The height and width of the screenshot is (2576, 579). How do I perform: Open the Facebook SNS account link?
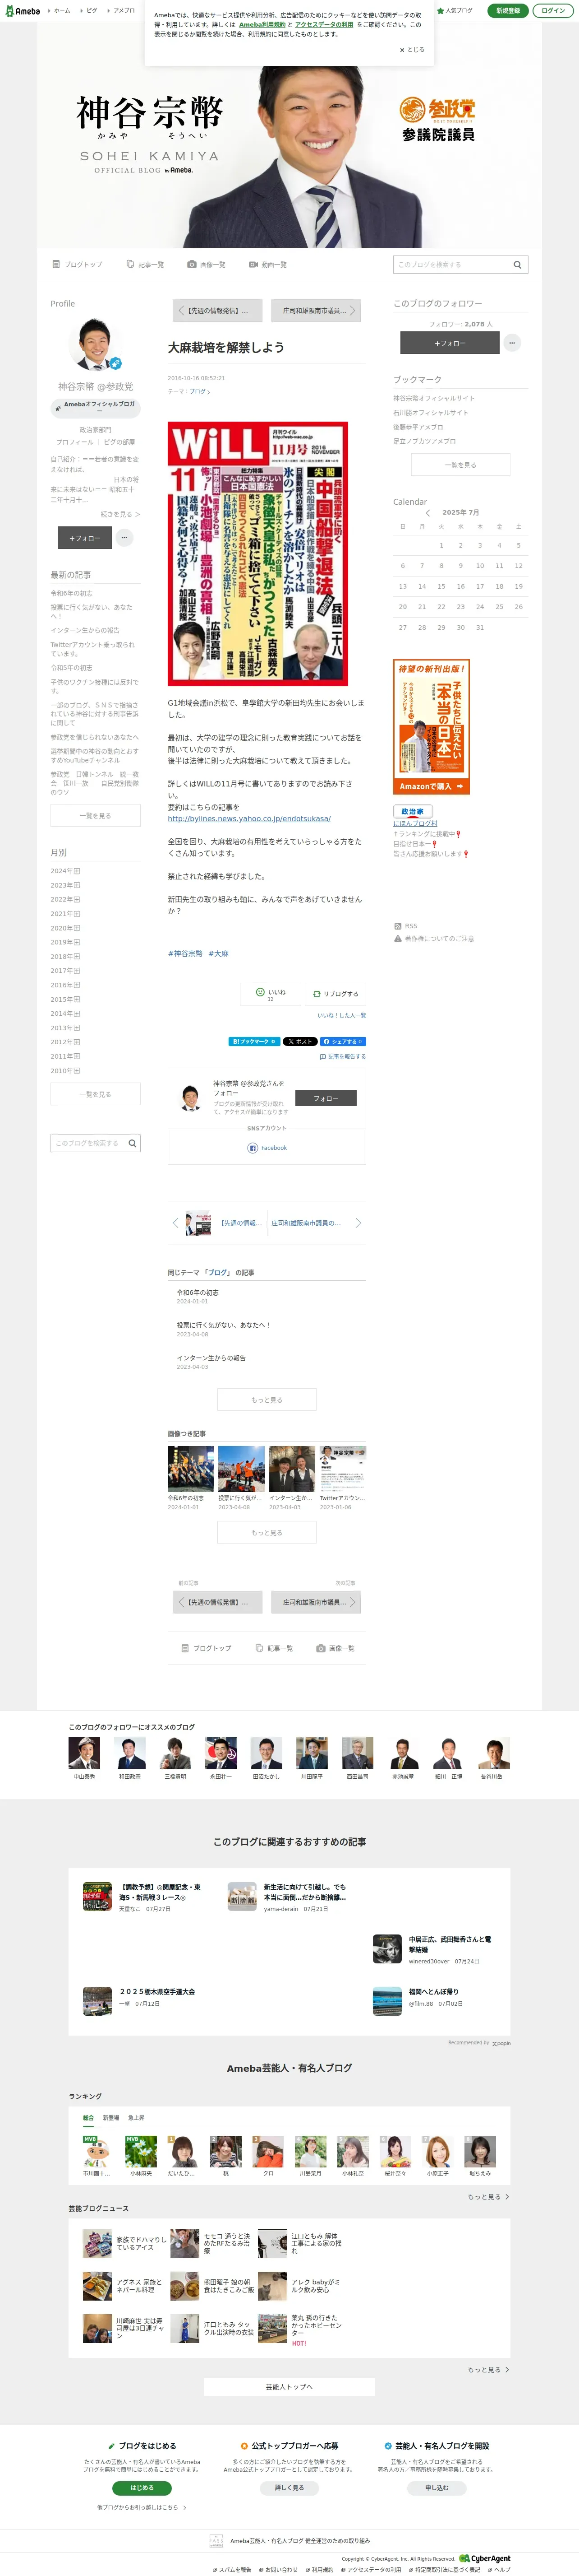pos(267,1148)
